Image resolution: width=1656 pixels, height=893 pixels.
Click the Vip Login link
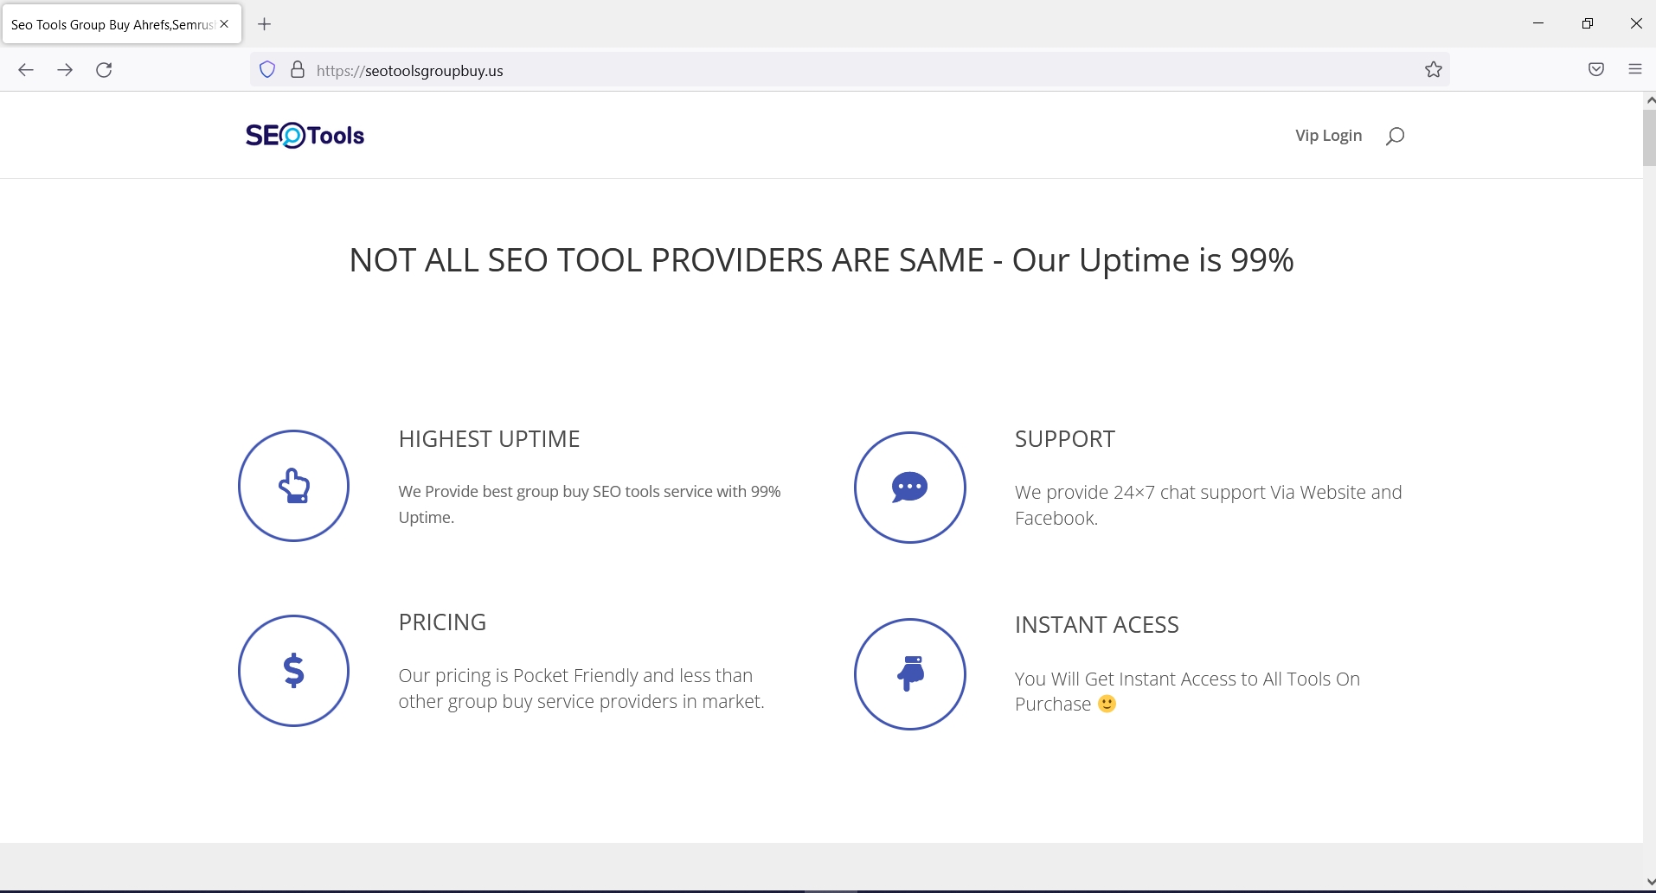(x=1327, y=135)
